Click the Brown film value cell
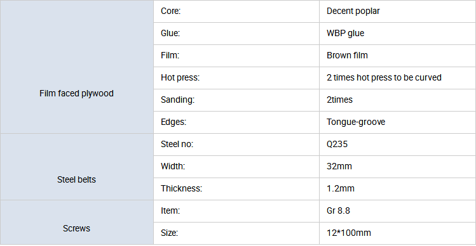The height and width of the screenshot is (246, 476). tap(397, 55)
